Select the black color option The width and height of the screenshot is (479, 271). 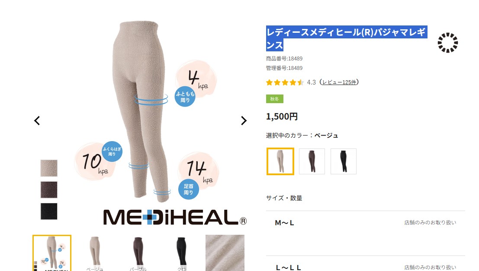pos(344,161)
